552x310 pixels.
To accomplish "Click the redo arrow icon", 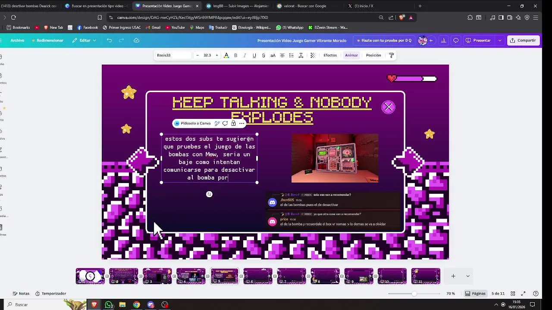I will tap(122, 40).
